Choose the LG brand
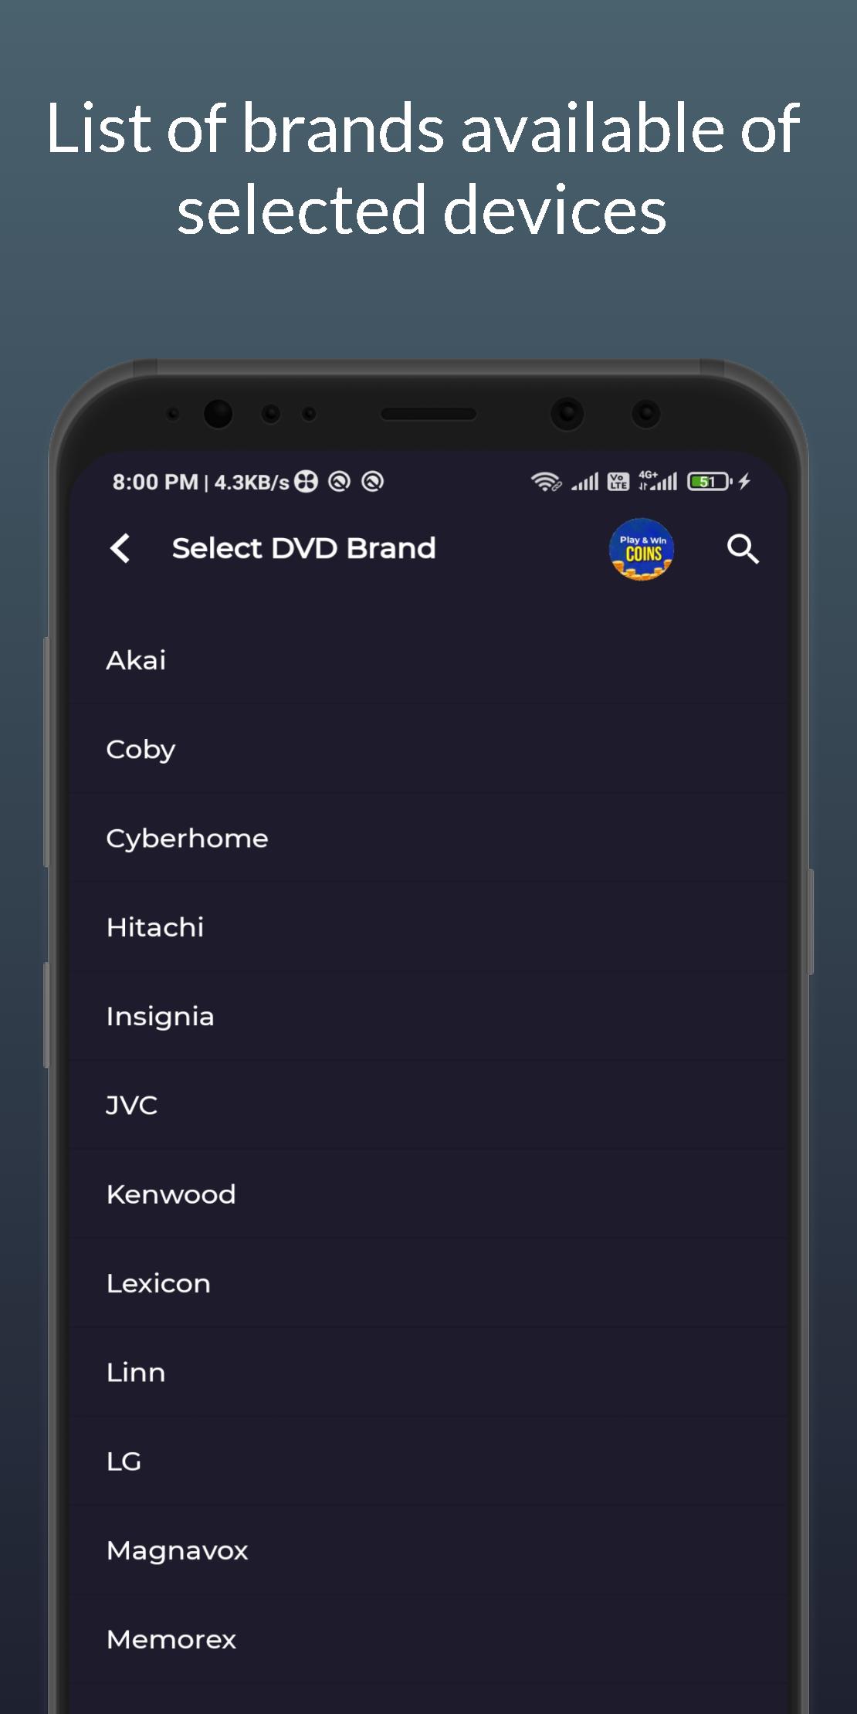857x1714 pixels. click(x=428, y=1462)
